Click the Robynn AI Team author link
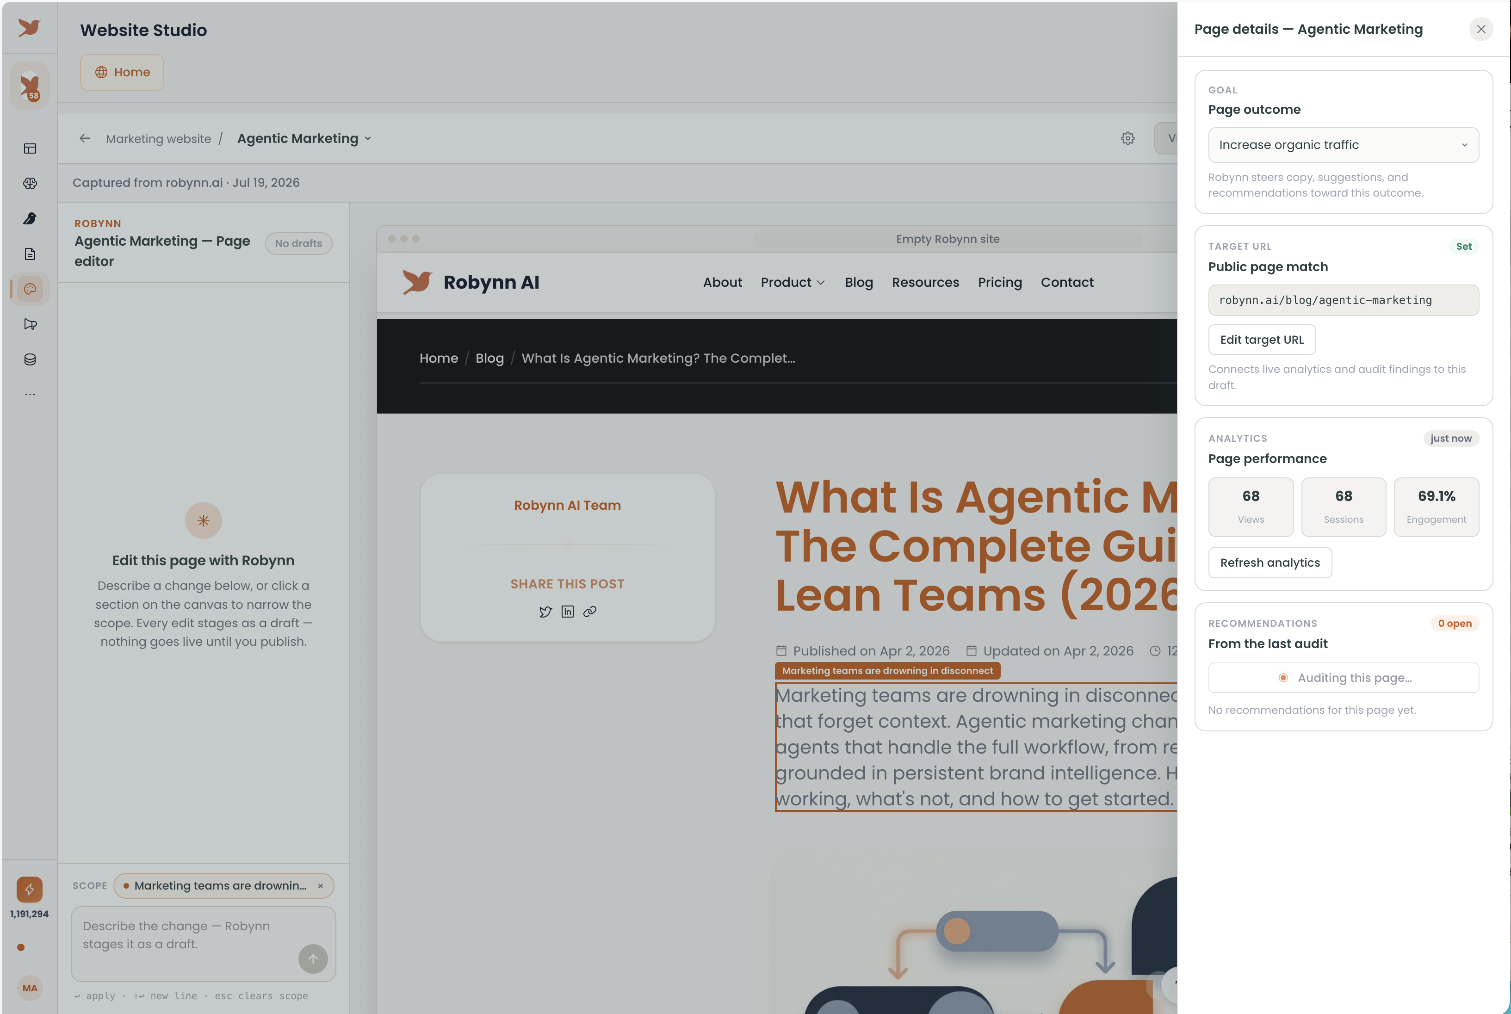Screen dimensions: 1511x1014 tap(567, 505)
